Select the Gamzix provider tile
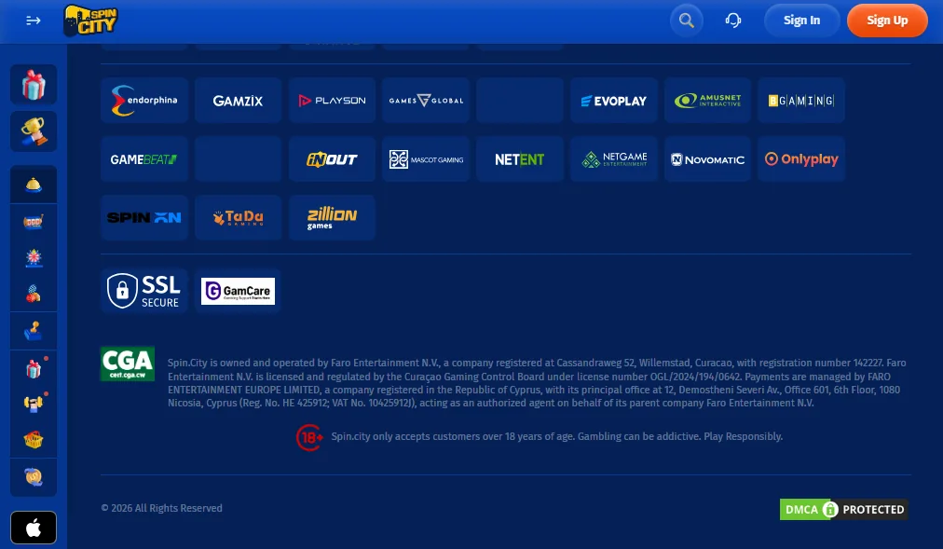 tap(239, 101)
